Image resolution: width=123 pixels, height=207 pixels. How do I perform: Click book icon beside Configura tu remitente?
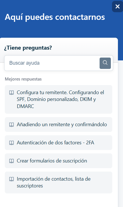coord(12,92)
